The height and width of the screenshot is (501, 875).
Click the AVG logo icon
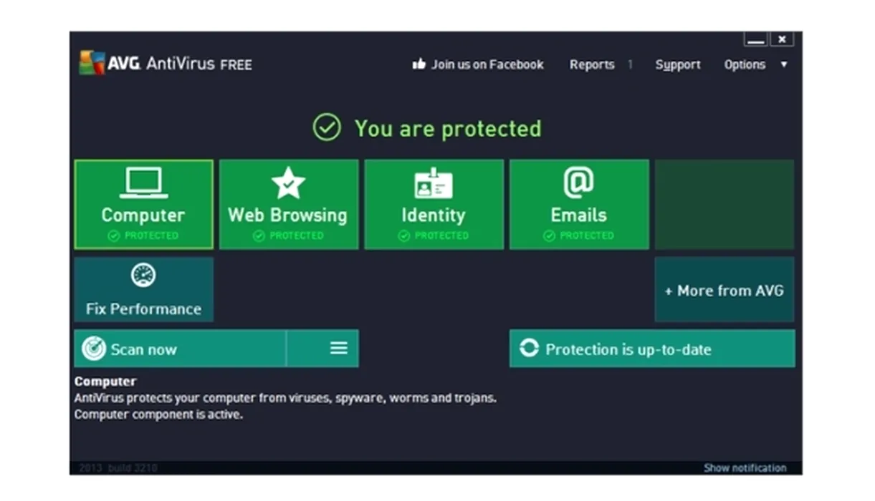[x=92, y=63]
